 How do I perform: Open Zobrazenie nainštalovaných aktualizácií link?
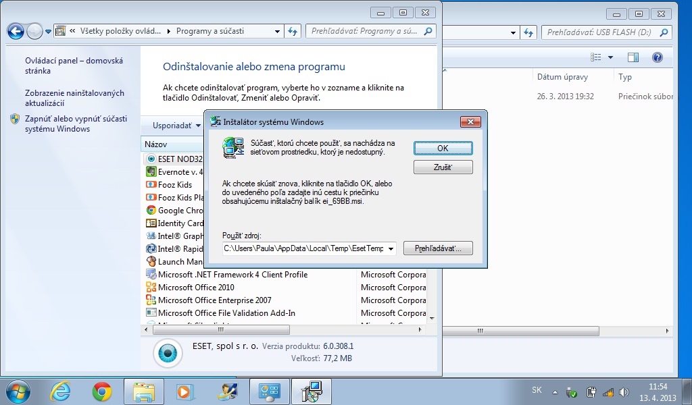coord(74,98)
